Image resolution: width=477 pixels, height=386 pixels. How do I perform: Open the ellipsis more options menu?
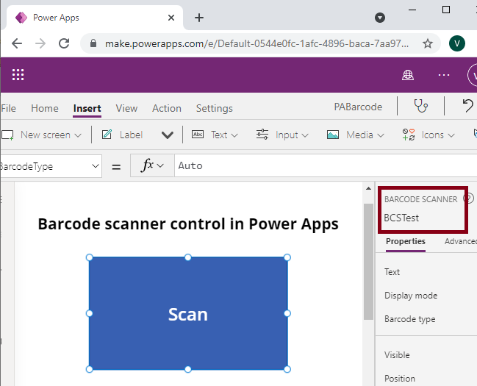pyautogui.click(x=443, y=75)
